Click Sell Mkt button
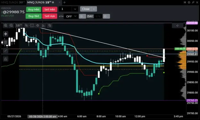Image resolution: width=200 pixels, height=120 pixels. (x=50, y=10)
